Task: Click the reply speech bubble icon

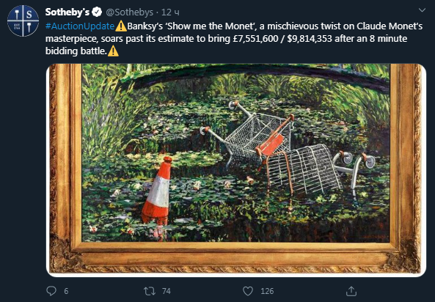Action: (x=51, y=291)
